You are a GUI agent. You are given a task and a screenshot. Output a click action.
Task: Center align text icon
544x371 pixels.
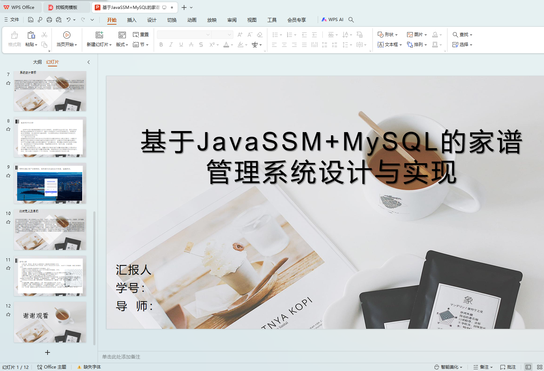click(x=284, y=45)
